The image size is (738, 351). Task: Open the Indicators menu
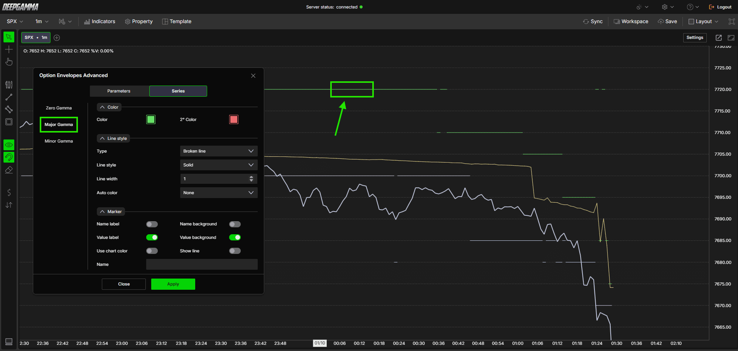(x=100, y=22)
